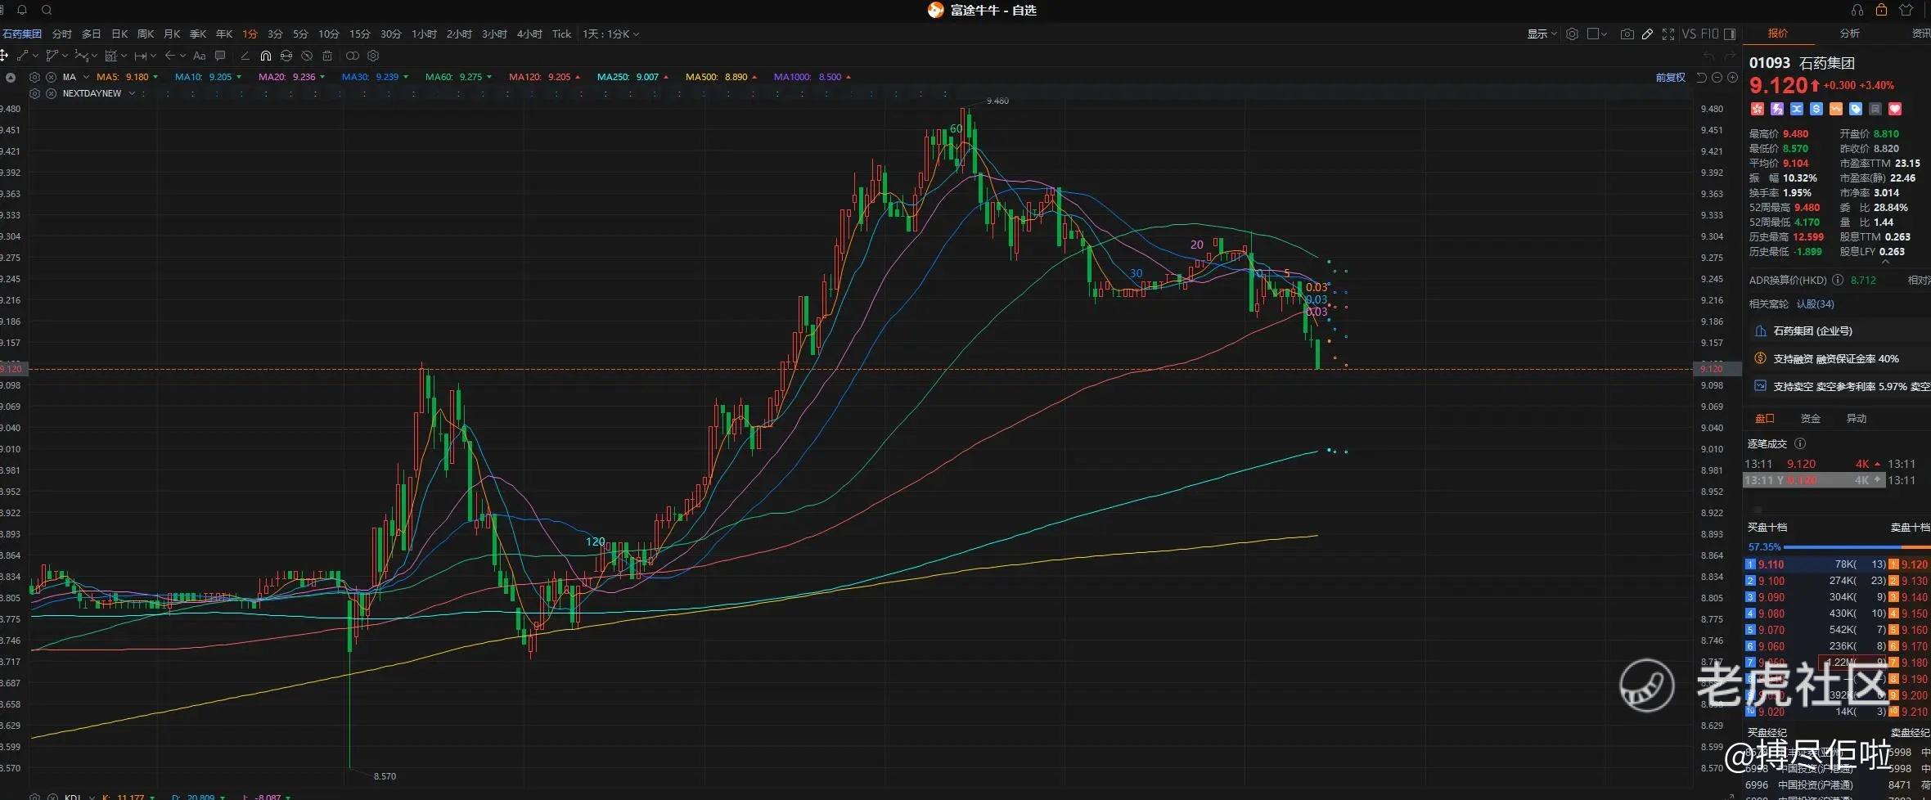Delete drawings with trash can icon

coord(327,56)
